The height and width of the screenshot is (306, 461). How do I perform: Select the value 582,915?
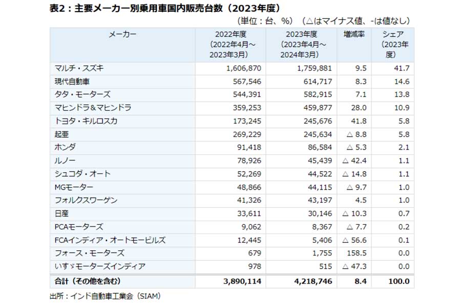[318, 95]
